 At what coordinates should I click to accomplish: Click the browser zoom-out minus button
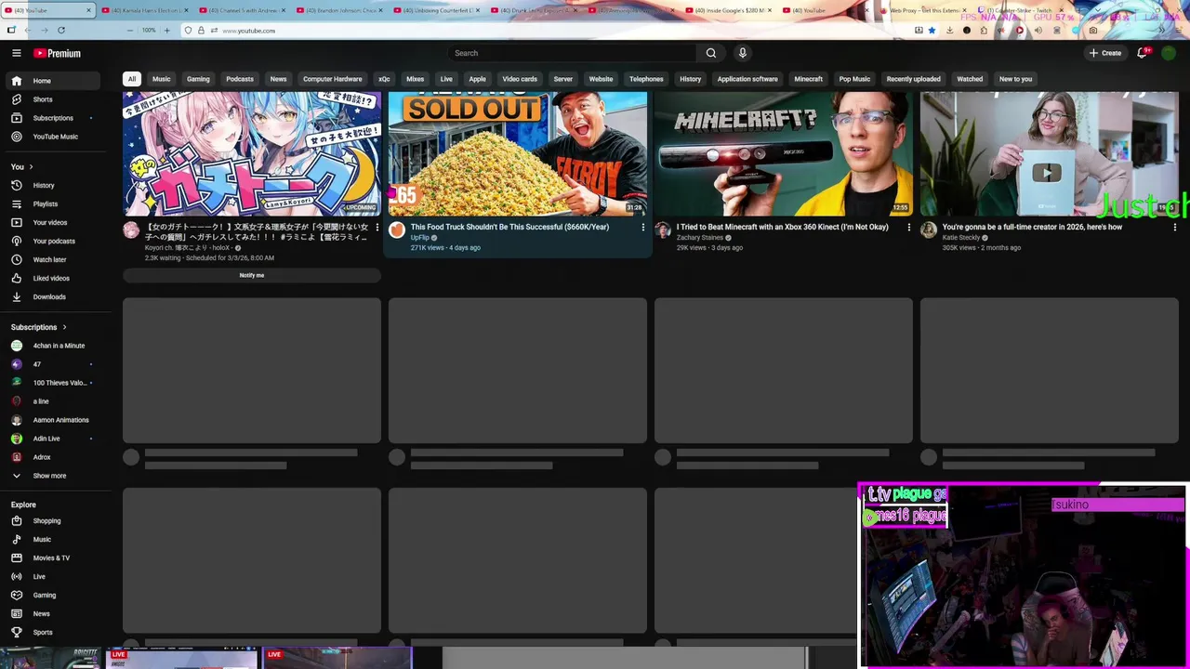[x=131, y=30]
